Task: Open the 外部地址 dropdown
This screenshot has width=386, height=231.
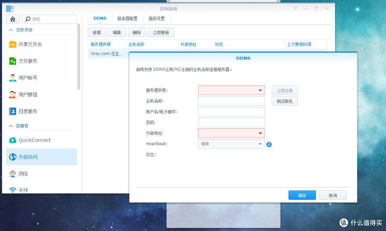Action: (x=231, y=133)
